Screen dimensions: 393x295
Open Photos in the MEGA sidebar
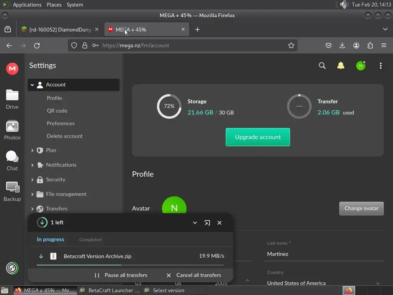tap(12, 130)
